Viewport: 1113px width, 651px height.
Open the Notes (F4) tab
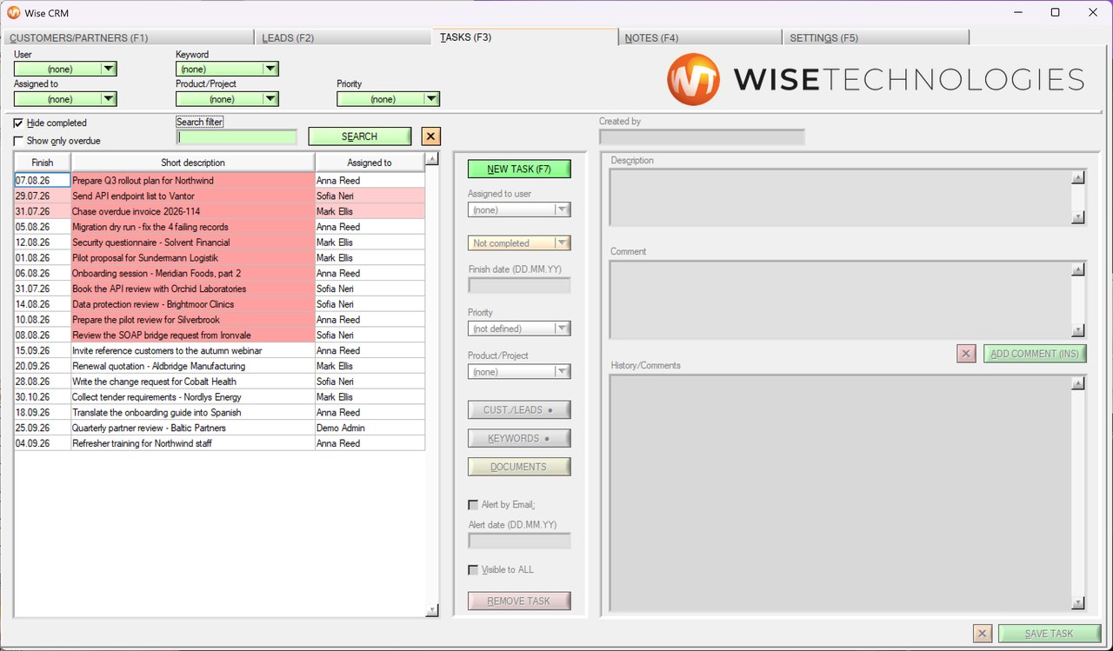tap(700, 37)
